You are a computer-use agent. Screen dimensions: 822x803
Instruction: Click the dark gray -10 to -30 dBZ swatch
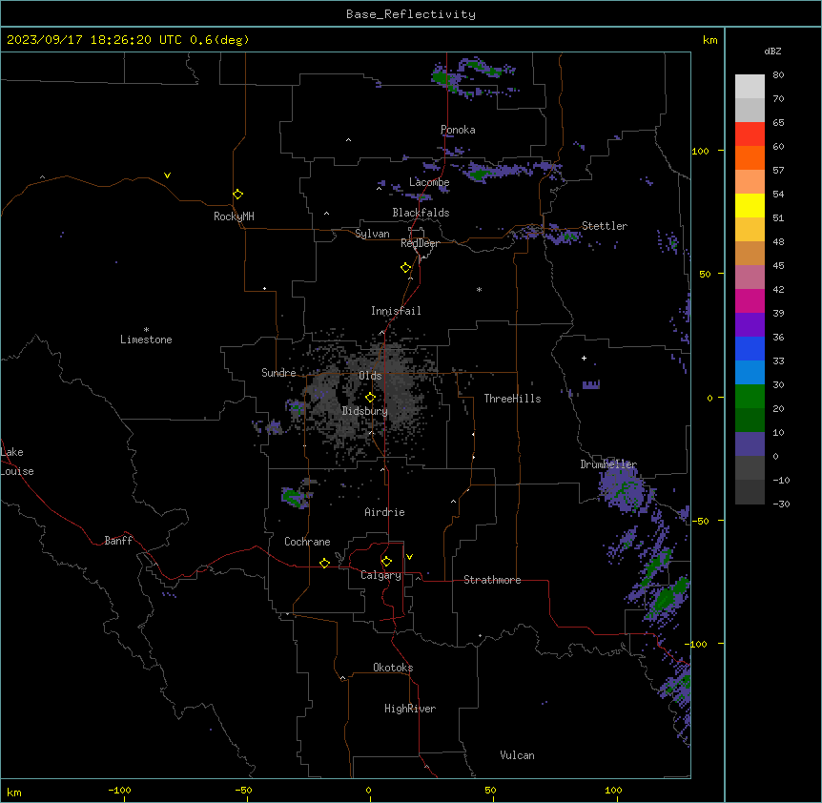click(750, 492)
